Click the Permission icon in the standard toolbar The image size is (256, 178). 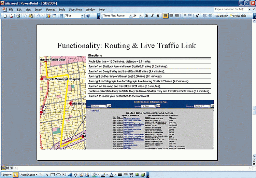(x=11, y=16)
